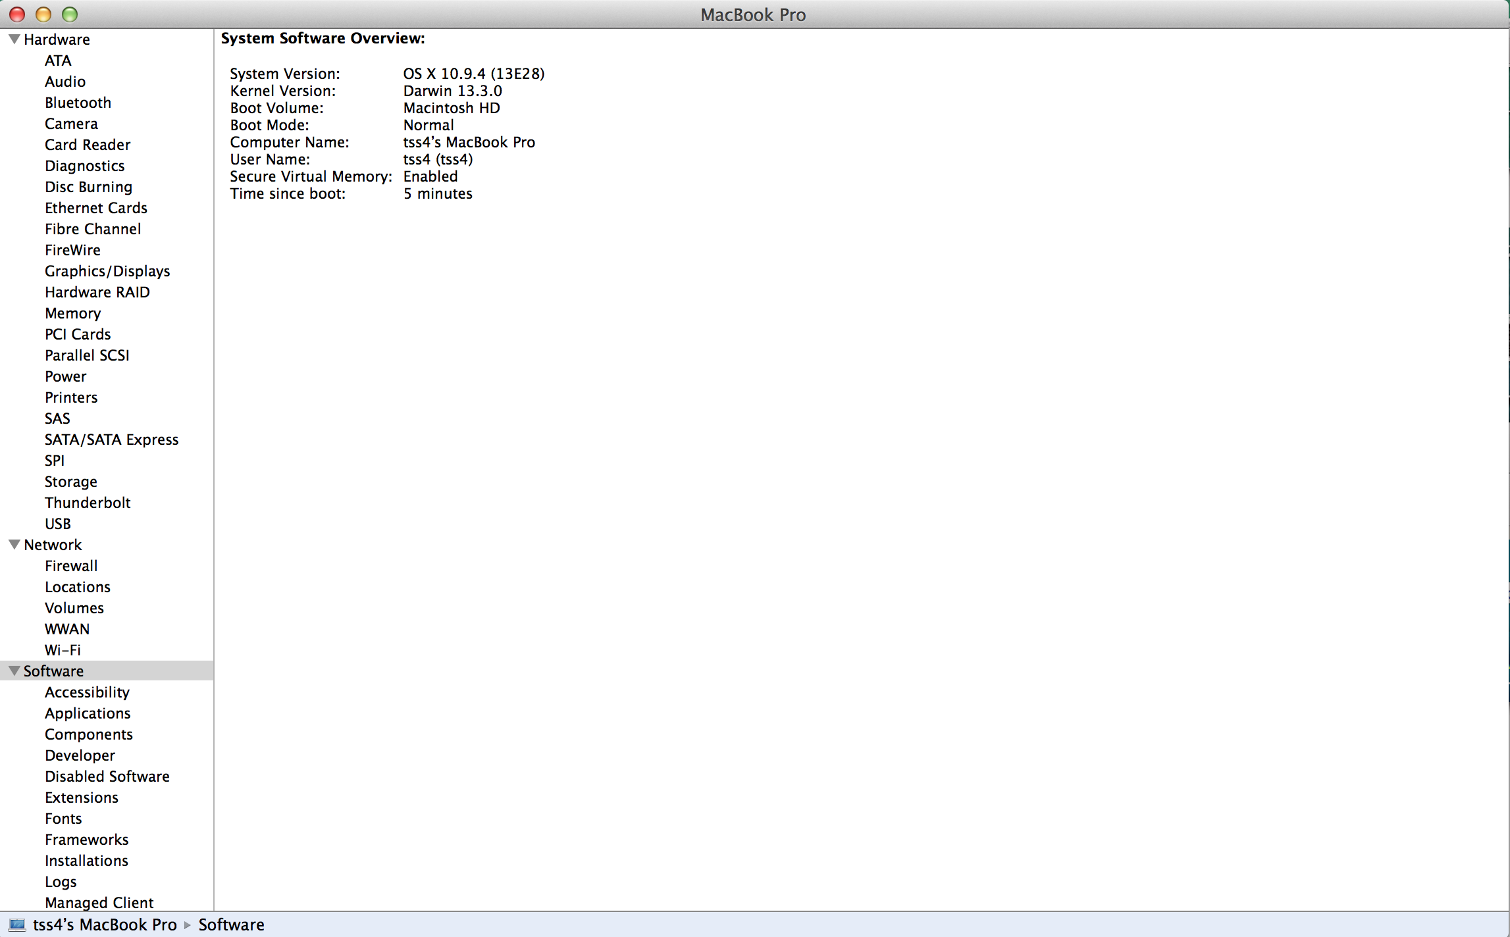1510x937 pixels.
Task: Open the Firewall report
Action: [x=71, y=565]
